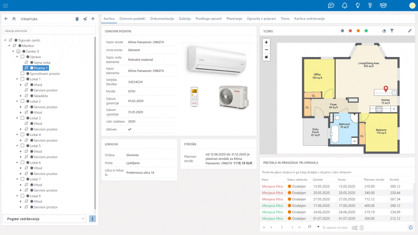418x235 pixels.
Task: Open the filter funnel in Tloris panel
Action: click(x=392, y=31)
